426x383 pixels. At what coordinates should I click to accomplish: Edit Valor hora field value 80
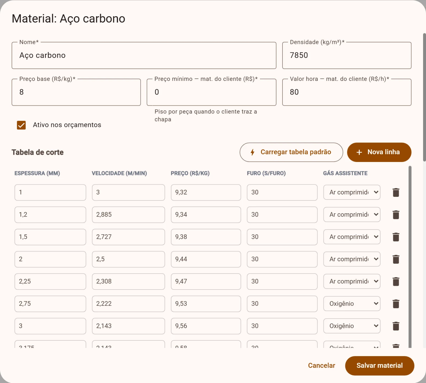pos(347,92)
